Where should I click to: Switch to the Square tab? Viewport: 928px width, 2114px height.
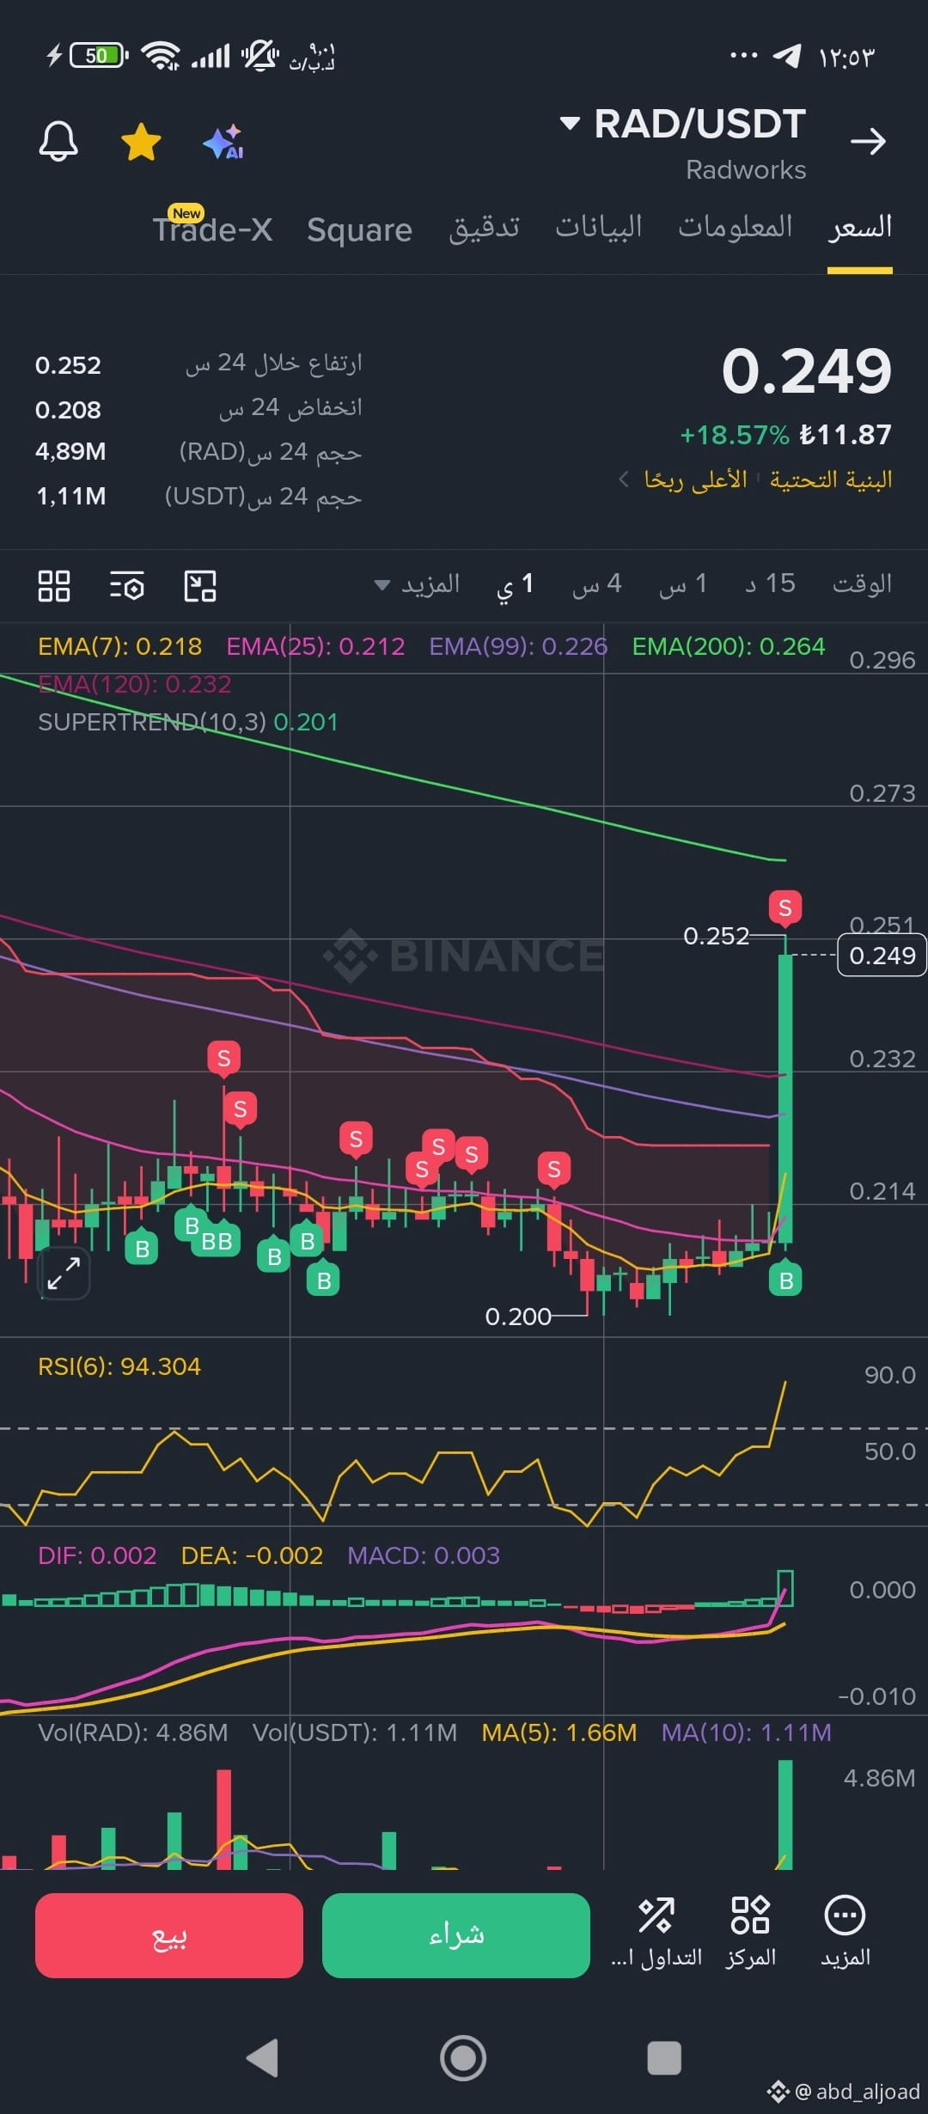point(359,229)
